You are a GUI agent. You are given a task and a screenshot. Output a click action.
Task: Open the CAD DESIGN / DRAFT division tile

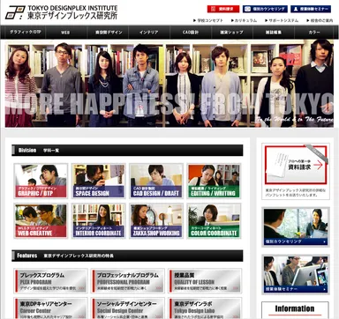[x=156, y=181]
